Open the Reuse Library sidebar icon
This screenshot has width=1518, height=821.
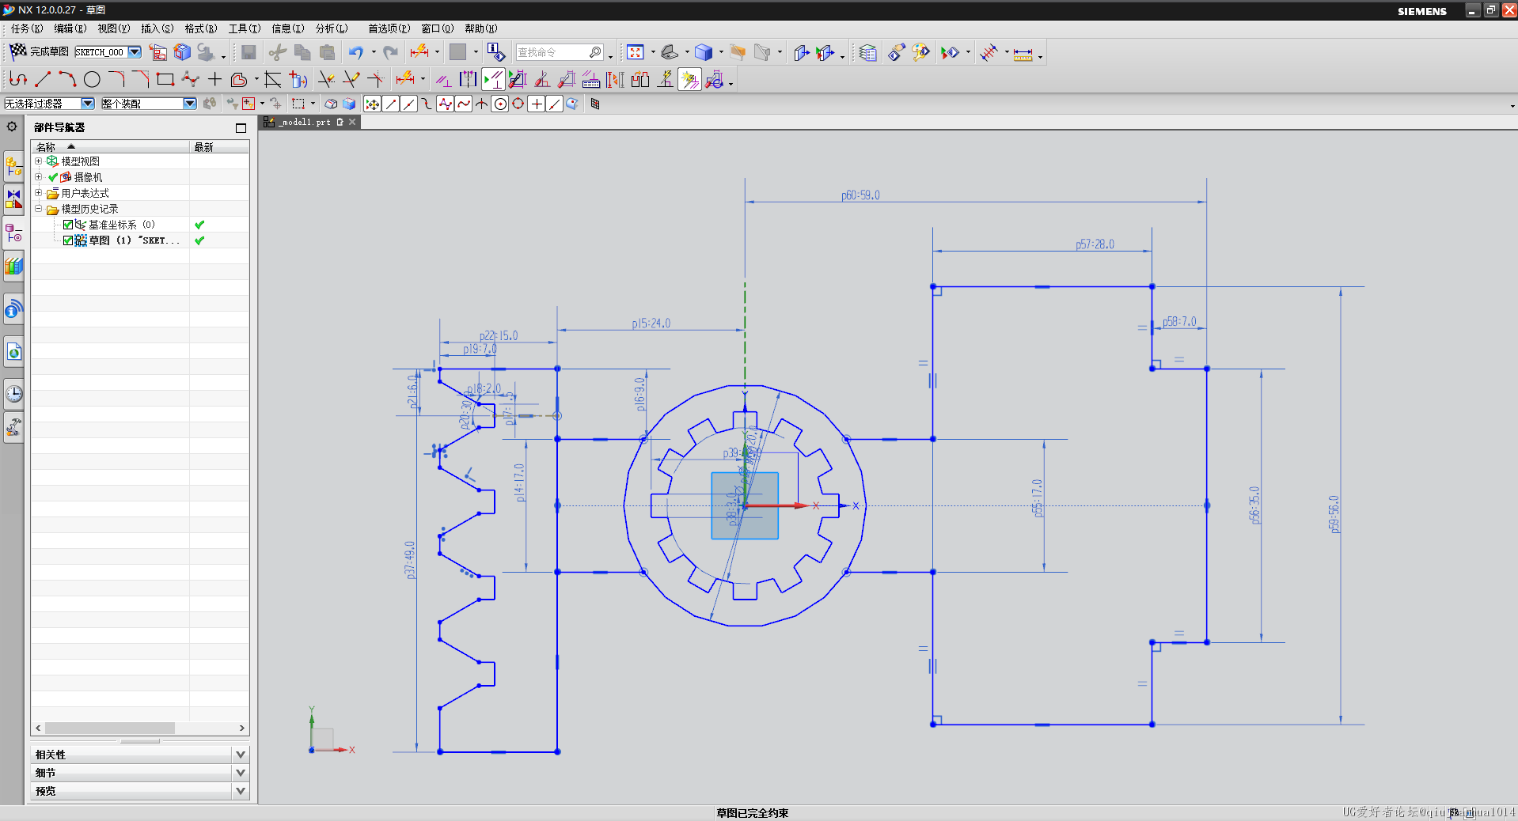13,267
